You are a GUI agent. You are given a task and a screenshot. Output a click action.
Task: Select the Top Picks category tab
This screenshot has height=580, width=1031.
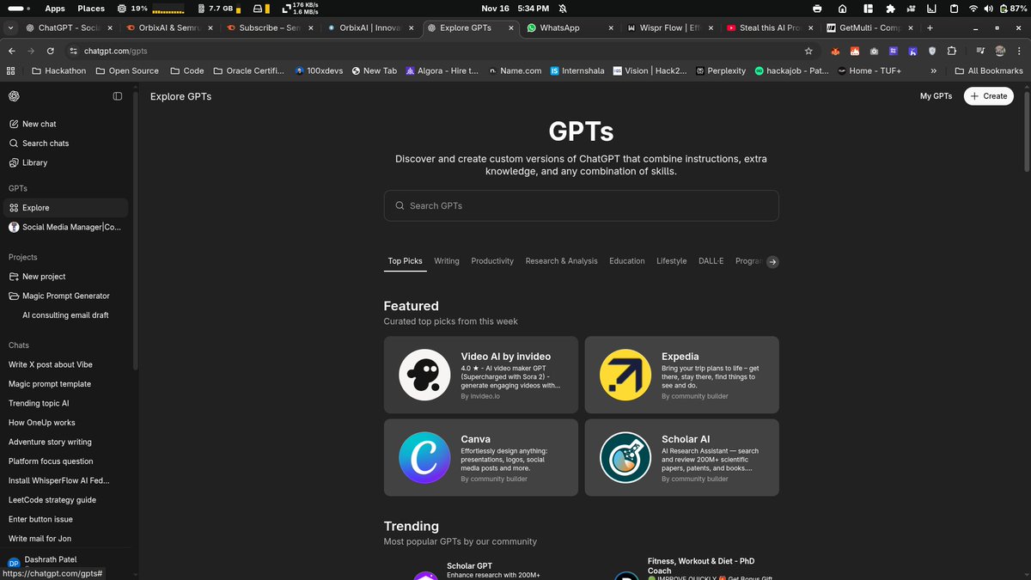[405, 260]
